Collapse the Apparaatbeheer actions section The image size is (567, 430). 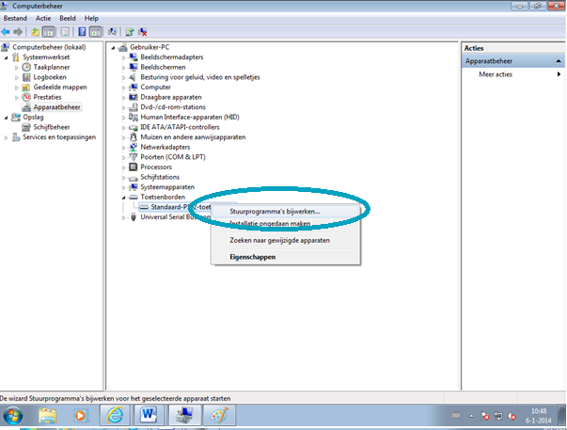tap(559, 61)
